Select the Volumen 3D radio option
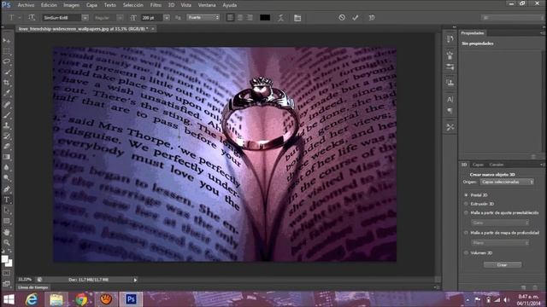The width and height of the screenshot is (547, 307). point(466,253)
